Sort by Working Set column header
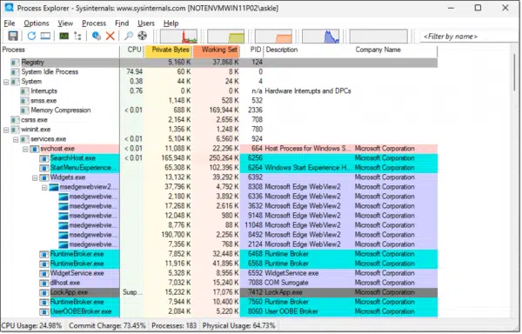This screenshot has width=522, height=334. (x=216, y=50)
